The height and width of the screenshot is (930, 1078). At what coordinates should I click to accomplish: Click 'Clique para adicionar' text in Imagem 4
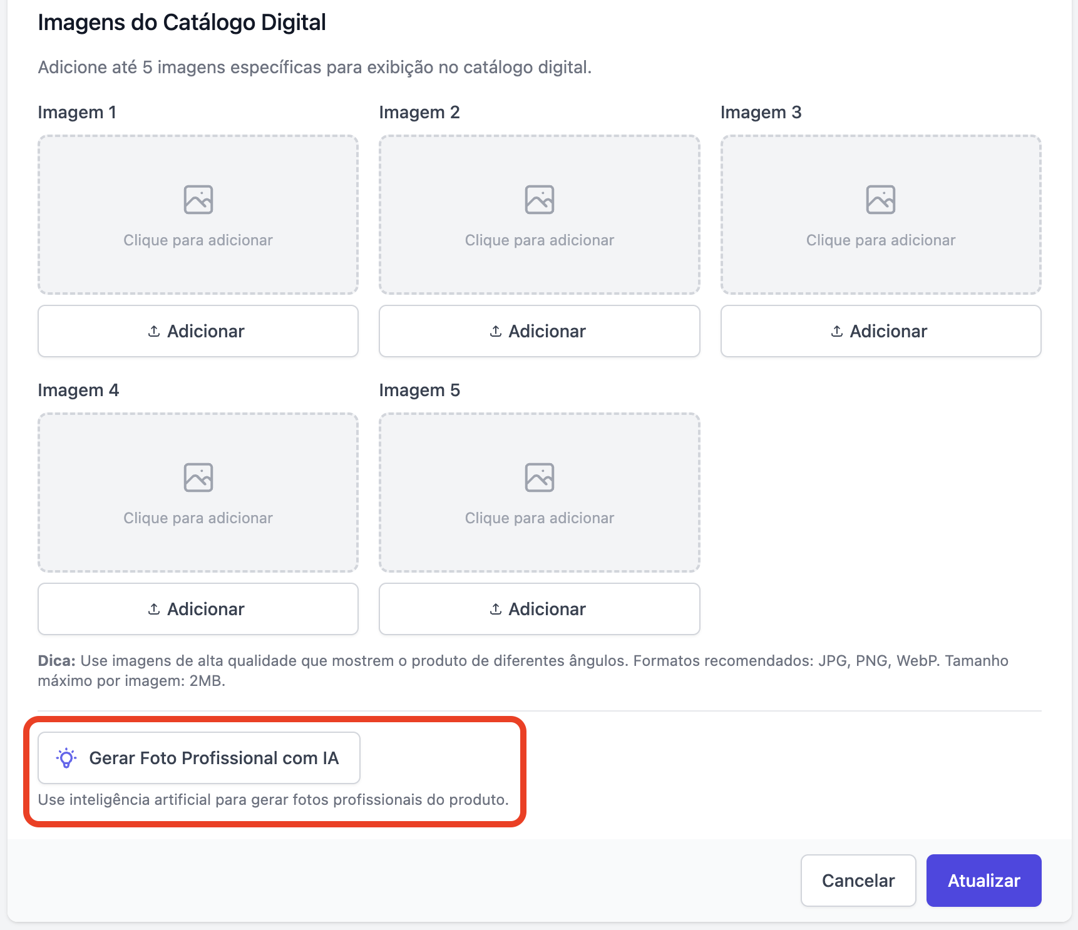(x=198, y=518)
